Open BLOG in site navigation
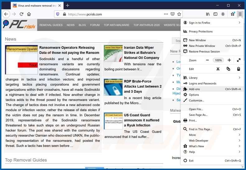 [x=82, y=25]
